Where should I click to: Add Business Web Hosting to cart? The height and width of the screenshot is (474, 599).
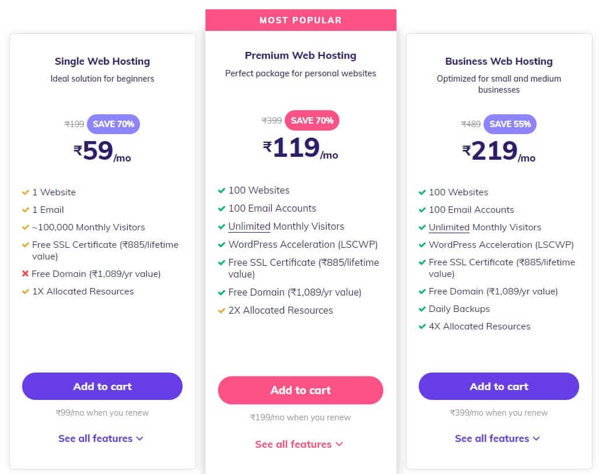click(x=499, y=386)
